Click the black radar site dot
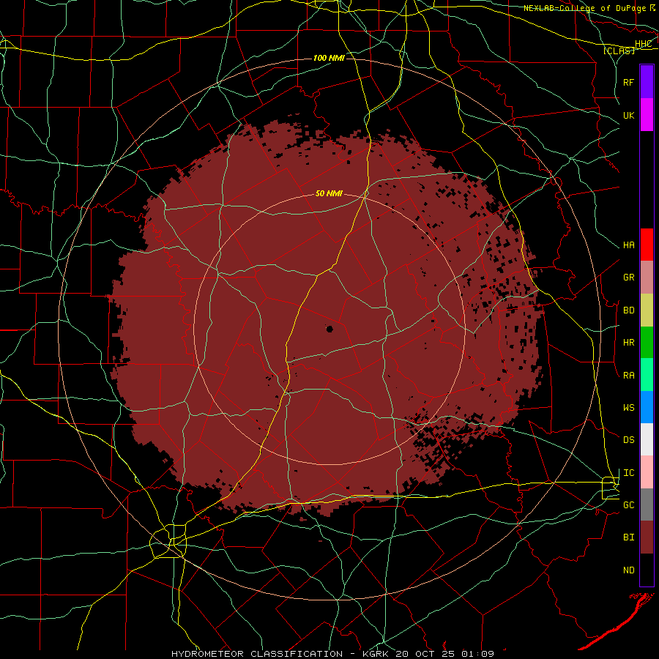 pos(329,329)
